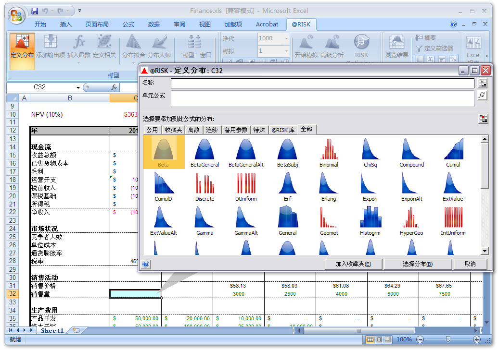Switch to the 离散 tab
Viewport: 498px width, 350px height.
(194, 130)
